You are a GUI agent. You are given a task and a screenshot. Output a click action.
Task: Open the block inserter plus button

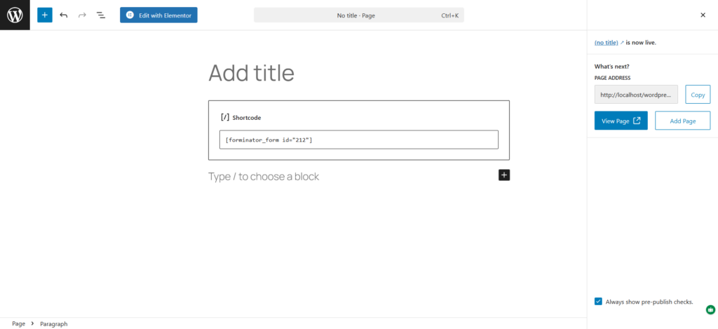45,15
